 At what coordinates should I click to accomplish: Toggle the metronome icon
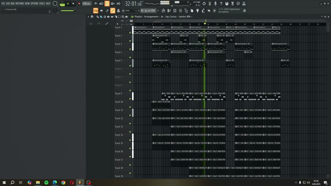coord(96,4)
